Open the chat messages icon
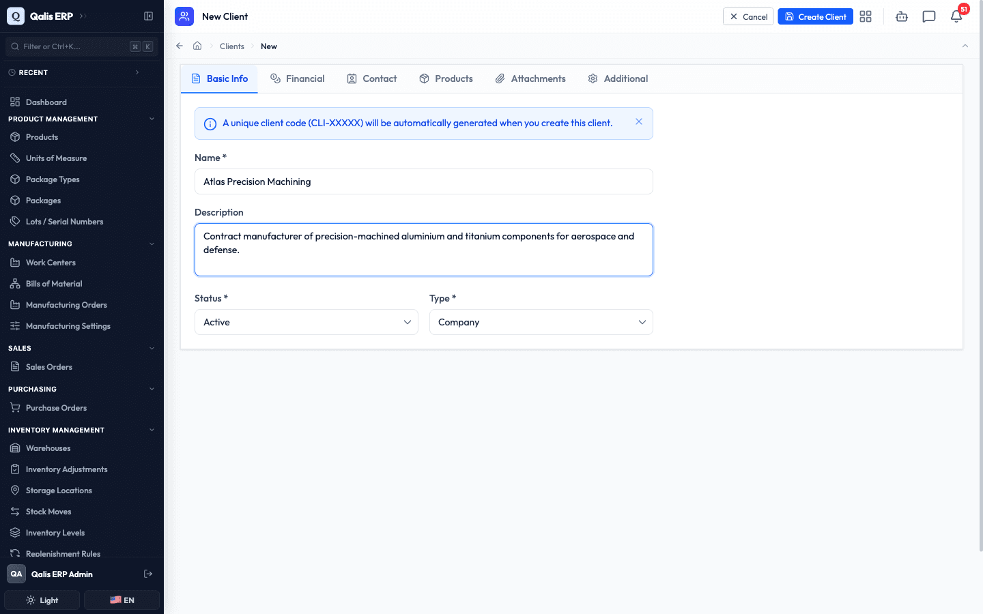983x614 pixels. tap(929, 16)
